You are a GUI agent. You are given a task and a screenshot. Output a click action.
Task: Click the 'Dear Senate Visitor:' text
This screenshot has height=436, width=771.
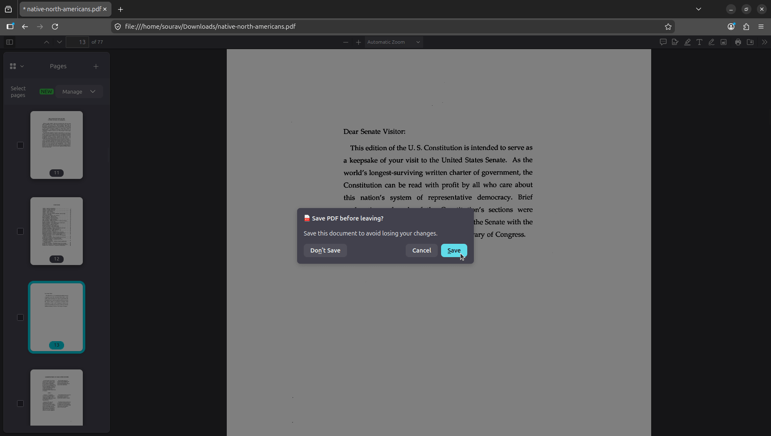pos(374,131)
